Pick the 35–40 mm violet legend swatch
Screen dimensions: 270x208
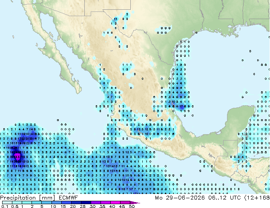[x=105, y=202]
